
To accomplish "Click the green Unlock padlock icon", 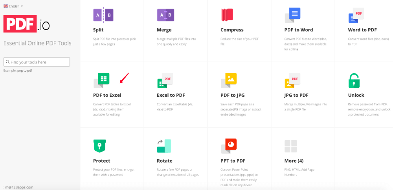I will 354,80.
